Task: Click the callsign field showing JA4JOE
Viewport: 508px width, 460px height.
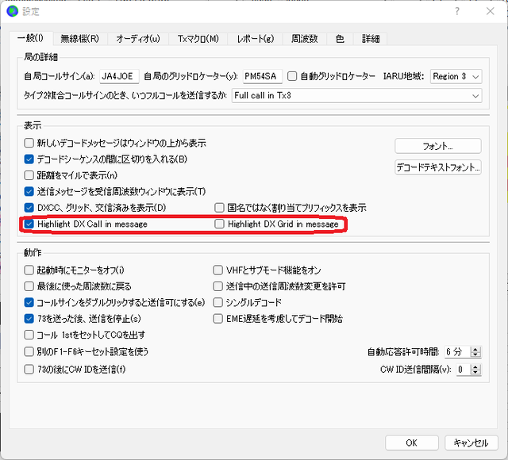Action: (x=119, y=76)
